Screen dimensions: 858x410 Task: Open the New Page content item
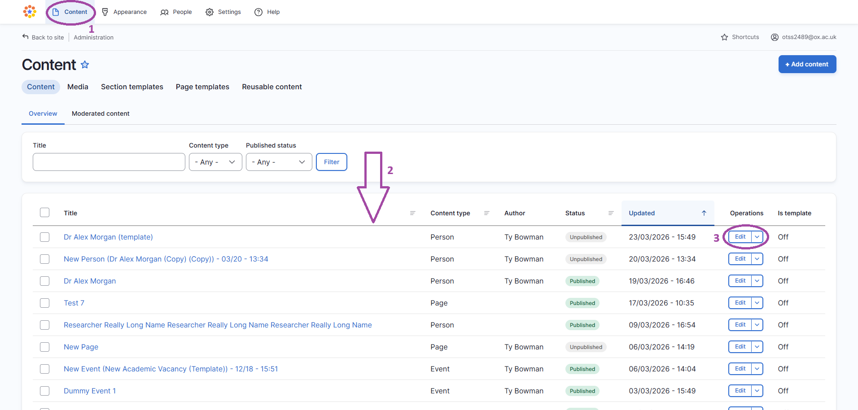(x=81, y=347)
